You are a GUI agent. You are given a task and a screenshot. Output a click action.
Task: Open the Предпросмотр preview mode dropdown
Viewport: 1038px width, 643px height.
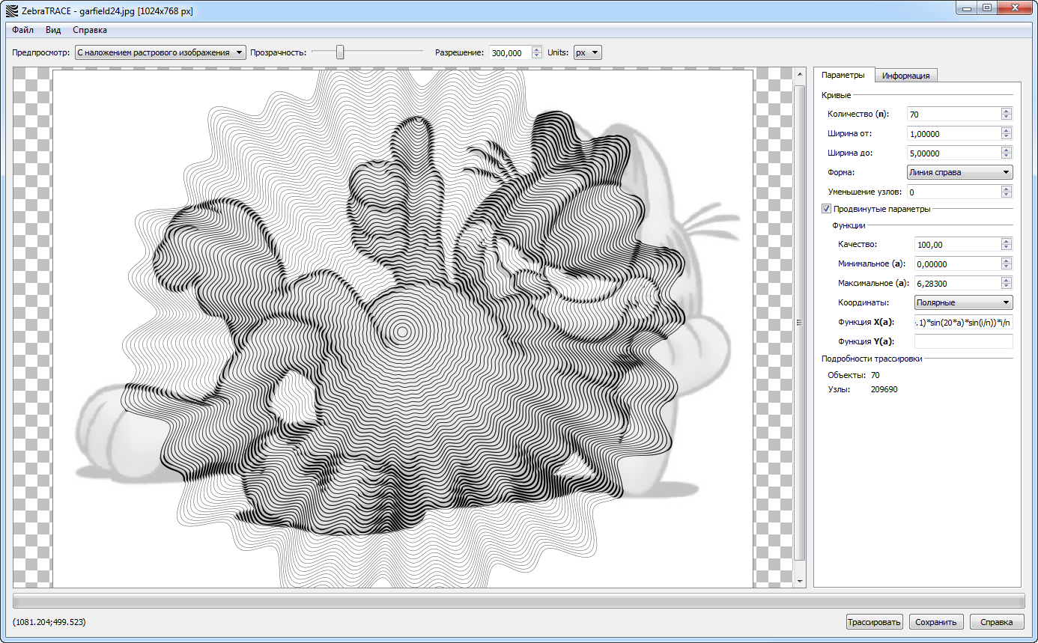coord(160,52)
